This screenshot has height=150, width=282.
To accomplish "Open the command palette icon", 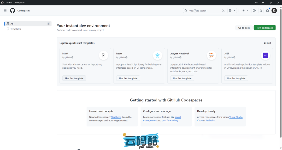I will point(224,11).
